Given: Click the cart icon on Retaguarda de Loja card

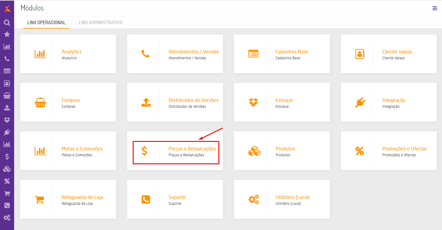Looking at the screenshot, I should tap(39, 199).
